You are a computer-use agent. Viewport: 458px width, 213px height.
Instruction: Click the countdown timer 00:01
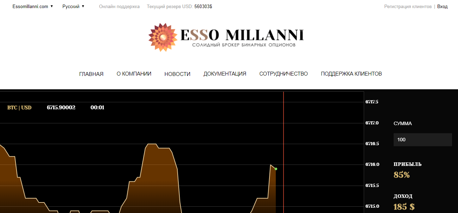click(x=97, y=108)
